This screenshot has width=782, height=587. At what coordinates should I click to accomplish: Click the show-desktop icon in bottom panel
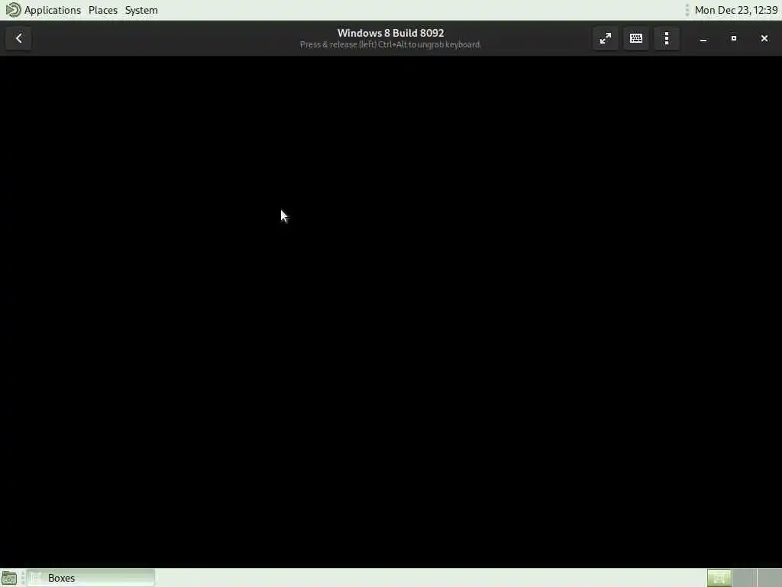click(9, 578)
